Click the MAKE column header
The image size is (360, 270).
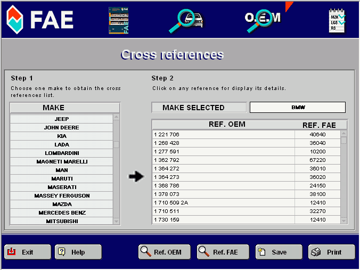pyautogui.click(x=65, y=108)
